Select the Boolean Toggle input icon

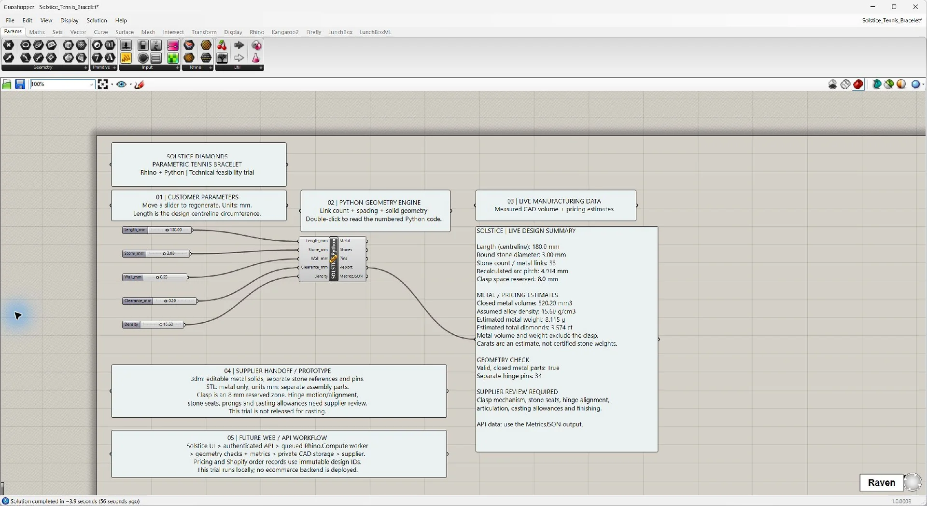pyautogui.click(x=143, y=45)
